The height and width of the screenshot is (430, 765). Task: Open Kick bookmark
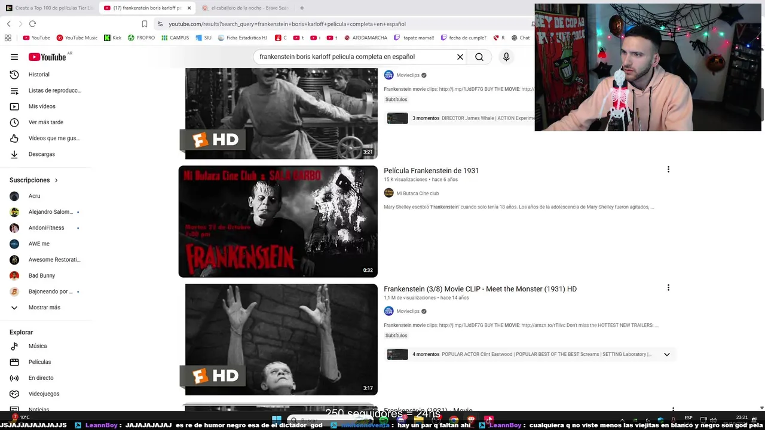(x=112, y=38)
